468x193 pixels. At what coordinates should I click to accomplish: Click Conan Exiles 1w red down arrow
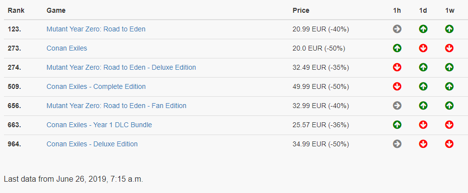click(x=449, y=48)
